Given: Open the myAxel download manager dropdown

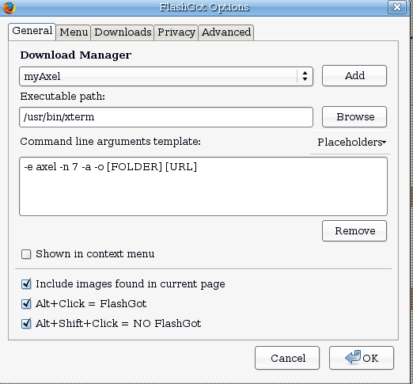Looking at the screenshot, I should coord(166,77).
